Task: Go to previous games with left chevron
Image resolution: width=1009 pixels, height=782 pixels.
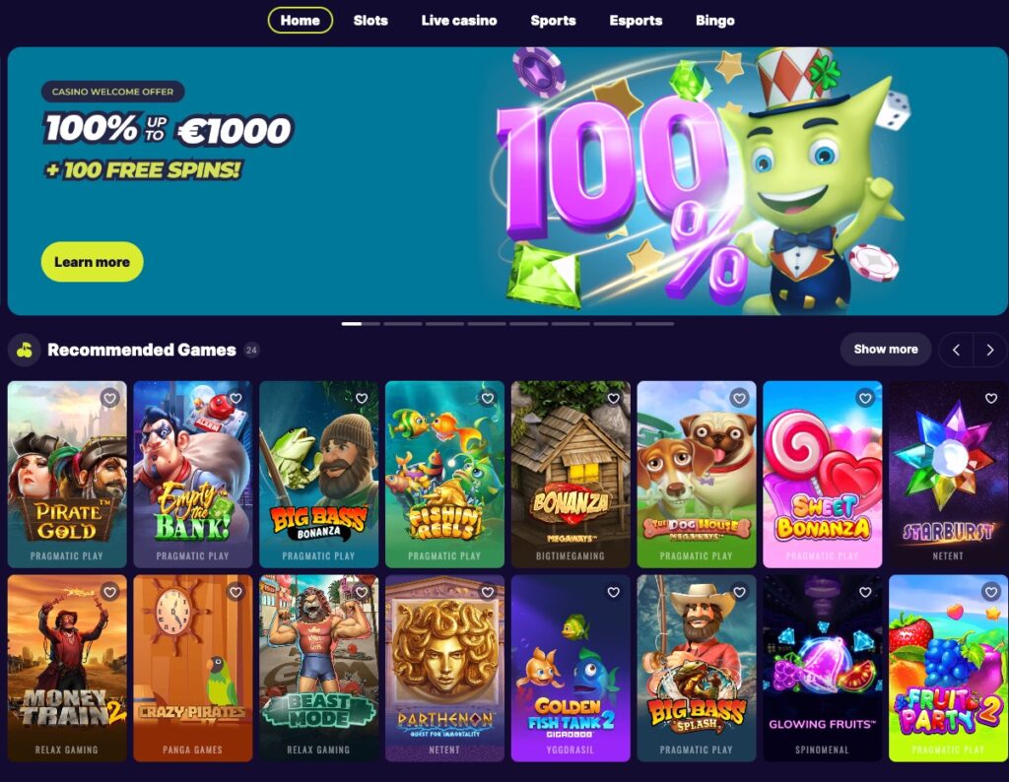Action: click(x=956, y=350)
